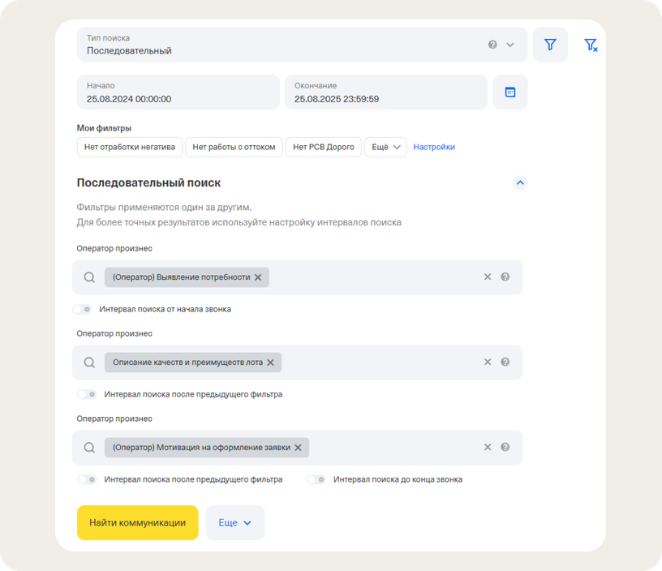Clear the Мотивация на оформление заявки field
This screenshot has width=662, height=571.
(488, 447)
